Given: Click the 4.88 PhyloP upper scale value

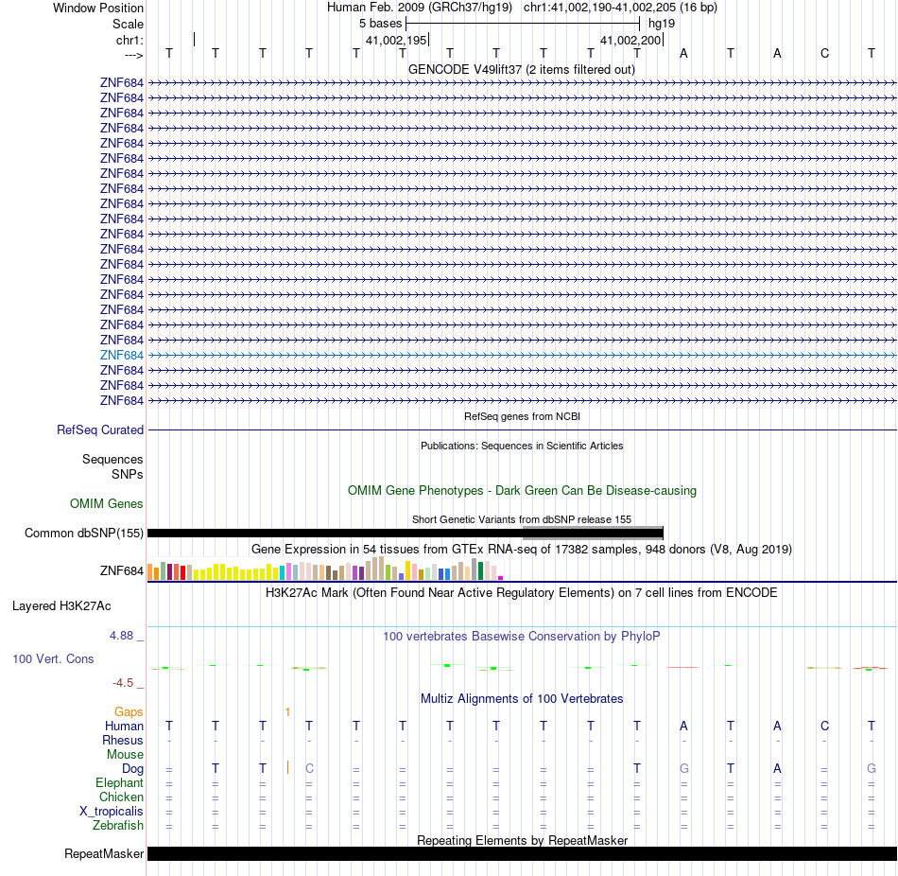Looking at the screenshot, I should (121, 635).
